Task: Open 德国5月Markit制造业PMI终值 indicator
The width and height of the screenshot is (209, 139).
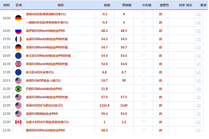Action: tap(47, 47)
